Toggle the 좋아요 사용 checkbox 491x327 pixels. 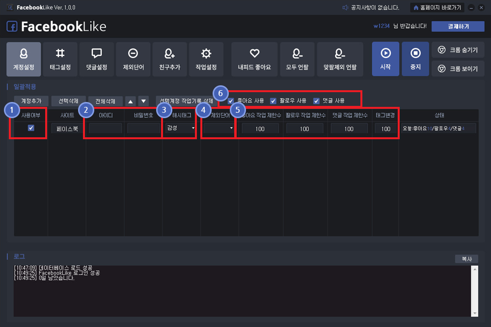(231, 101)
